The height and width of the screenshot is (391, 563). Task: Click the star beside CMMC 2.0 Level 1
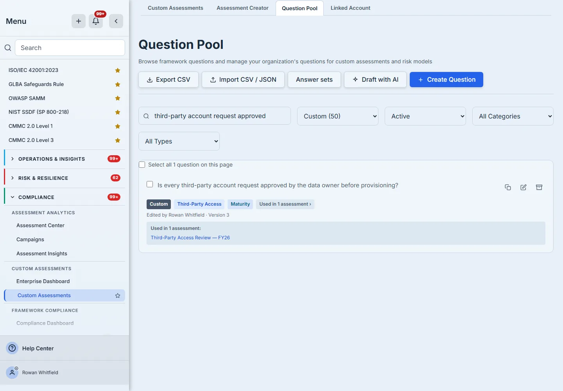coord(118,126)
